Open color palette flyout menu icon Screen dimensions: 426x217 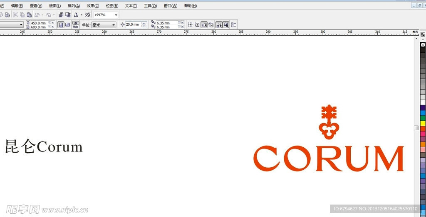click(x=423, y=34)
